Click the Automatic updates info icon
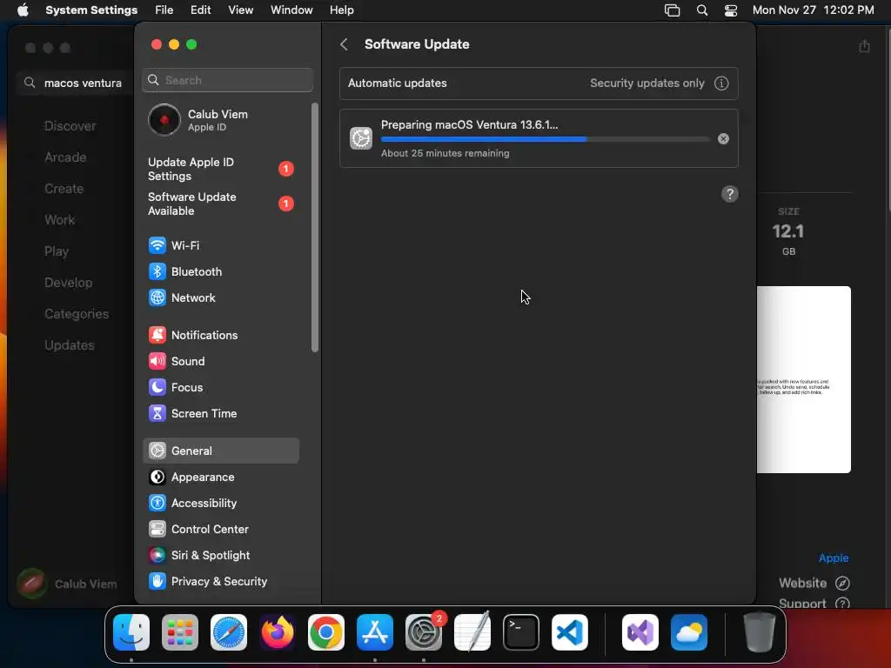 tap(721, 83)
